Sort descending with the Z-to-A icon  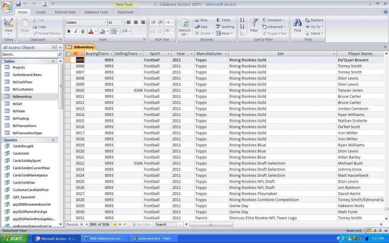(242, 27)
